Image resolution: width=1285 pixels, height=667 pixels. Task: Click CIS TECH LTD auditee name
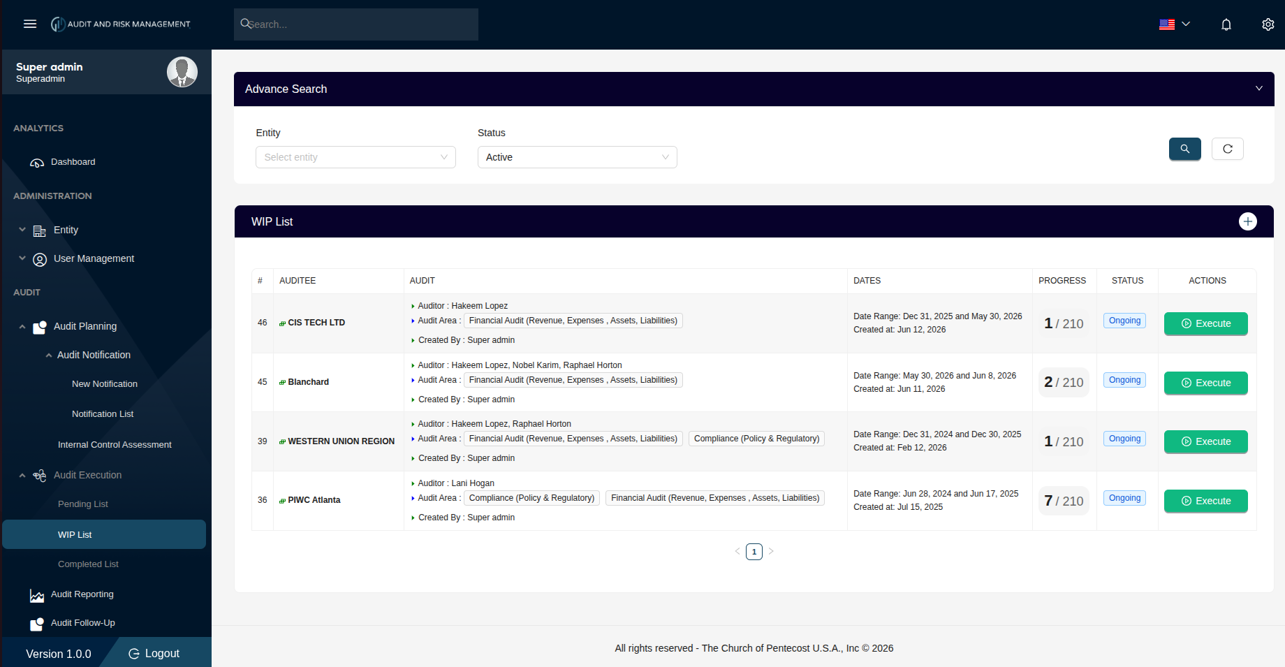pyautogui.click(x=316, y=323)
